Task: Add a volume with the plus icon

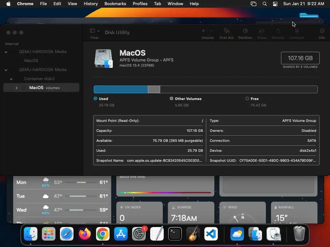Action: 203,31
